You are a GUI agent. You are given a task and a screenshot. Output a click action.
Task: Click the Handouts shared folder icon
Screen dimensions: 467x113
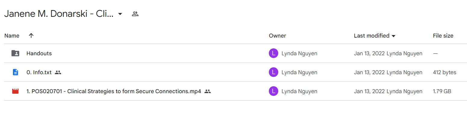point(15,53)
